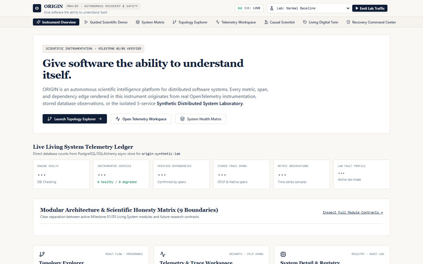This screenshot has width=423, height=264.
Task: Click the chip icon on System Detail card
Action: click(x=283, y=254)
